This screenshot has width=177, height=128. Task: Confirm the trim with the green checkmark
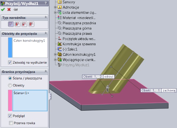coord(3,9)
